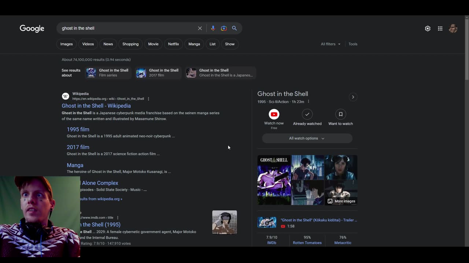The image size is (469, 263).
Task: Focus the search field containing ghost in the shell
Action: click(x=128, y=28)
